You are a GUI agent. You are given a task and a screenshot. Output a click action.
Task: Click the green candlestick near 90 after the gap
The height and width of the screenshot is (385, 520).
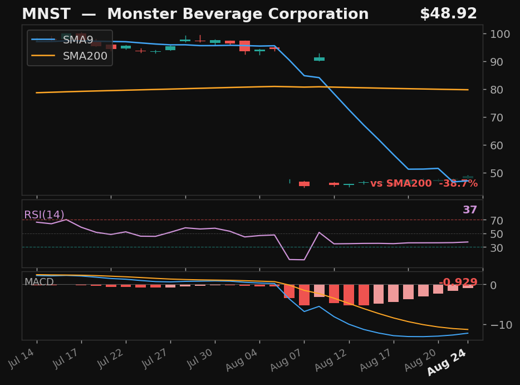coord(320,59)
